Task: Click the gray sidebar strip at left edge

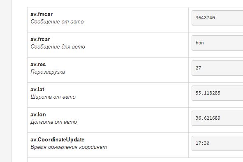Action: pyautogui.click(x=6, y=81)
